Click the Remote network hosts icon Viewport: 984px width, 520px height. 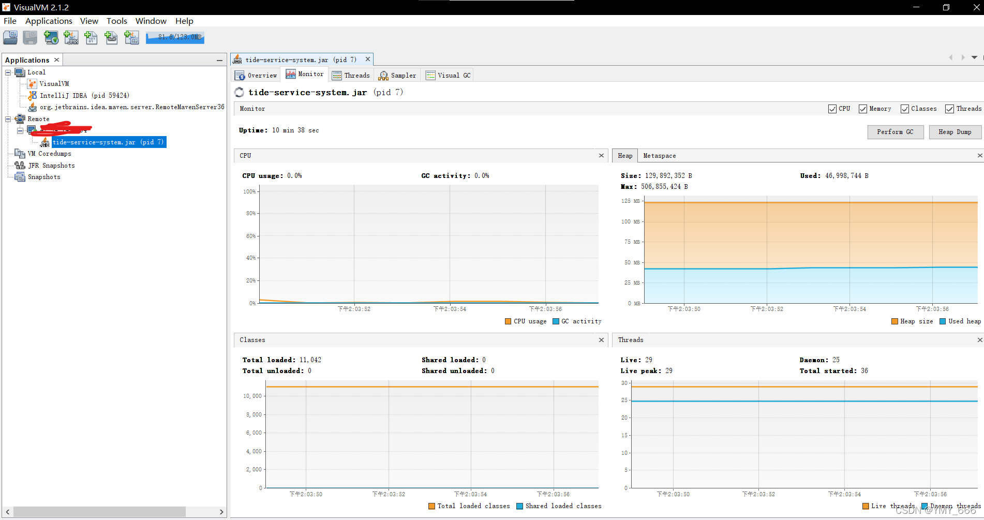tap(20, 119)
